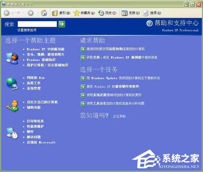The image size is (203, 172).
Task: Open the 历史 (History) toolbar button
Action: tap(107, 13)
